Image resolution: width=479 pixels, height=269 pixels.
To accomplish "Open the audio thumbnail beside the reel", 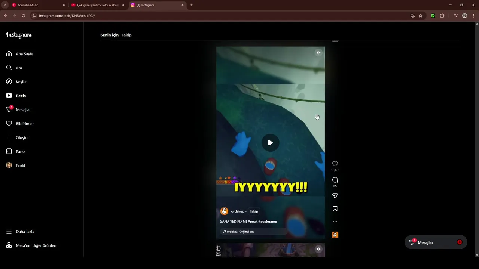I will (335, 235).
